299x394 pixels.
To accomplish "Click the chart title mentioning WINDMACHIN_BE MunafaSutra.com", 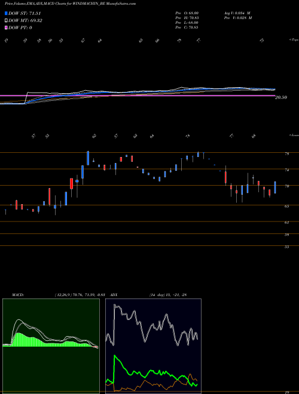I will [70, 4].
